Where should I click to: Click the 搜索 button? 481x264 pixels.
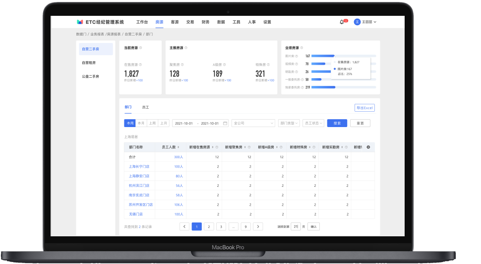337,123
